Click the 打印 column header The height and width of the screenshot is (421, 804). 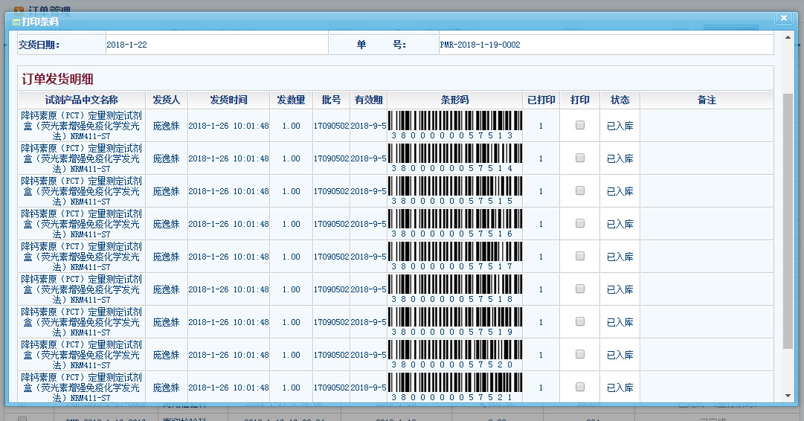[580, 100]
